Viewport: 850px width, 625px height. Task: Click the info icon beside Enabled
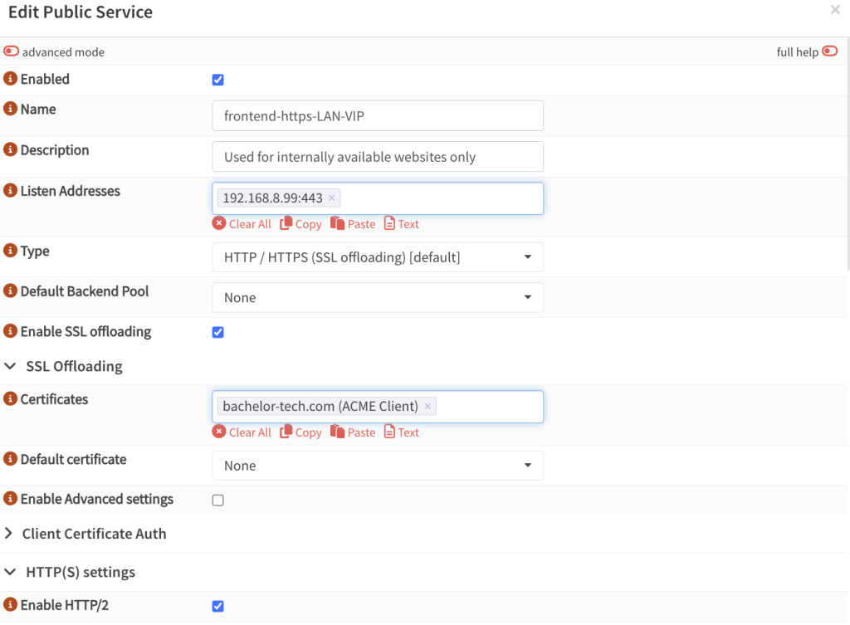[10, 79]
